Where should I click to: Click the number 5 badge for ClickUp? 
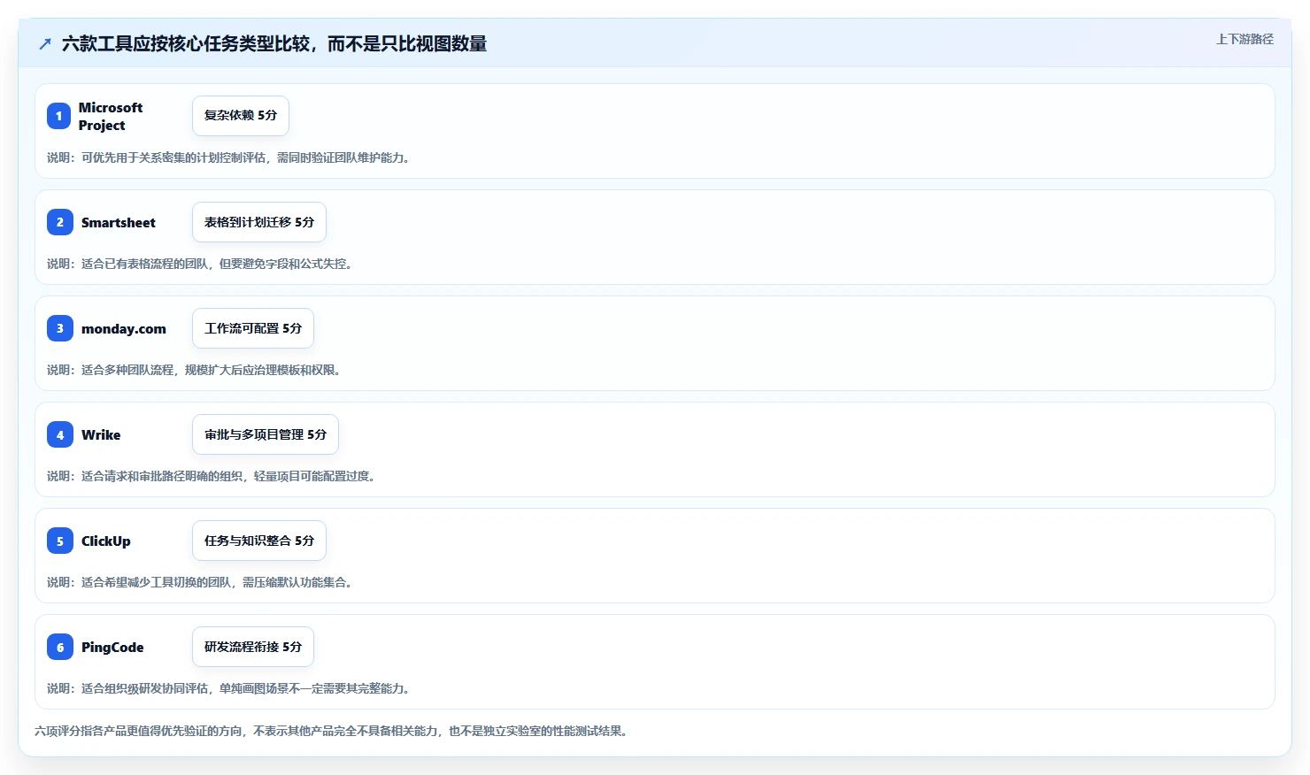pos(59,541)
